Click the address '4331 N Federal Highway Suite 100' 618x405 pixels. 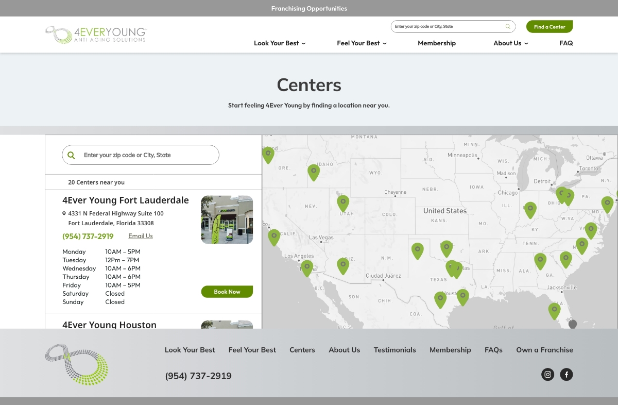click(116, 213)
